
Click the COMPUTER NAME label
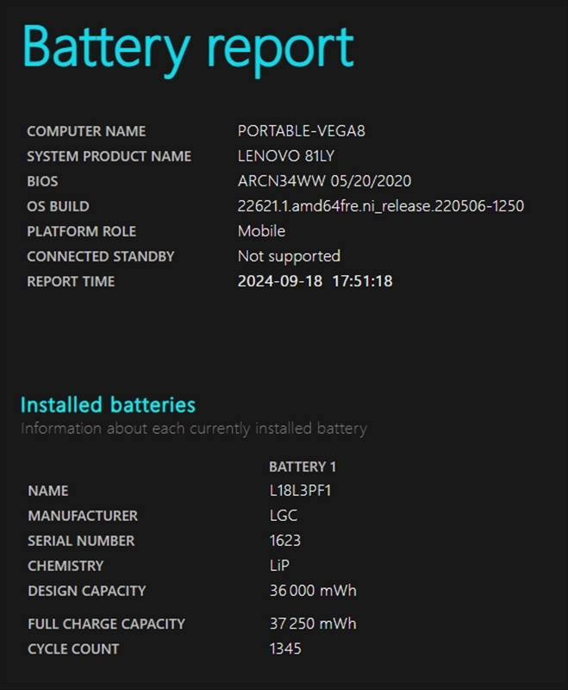[x=86, y=131]
